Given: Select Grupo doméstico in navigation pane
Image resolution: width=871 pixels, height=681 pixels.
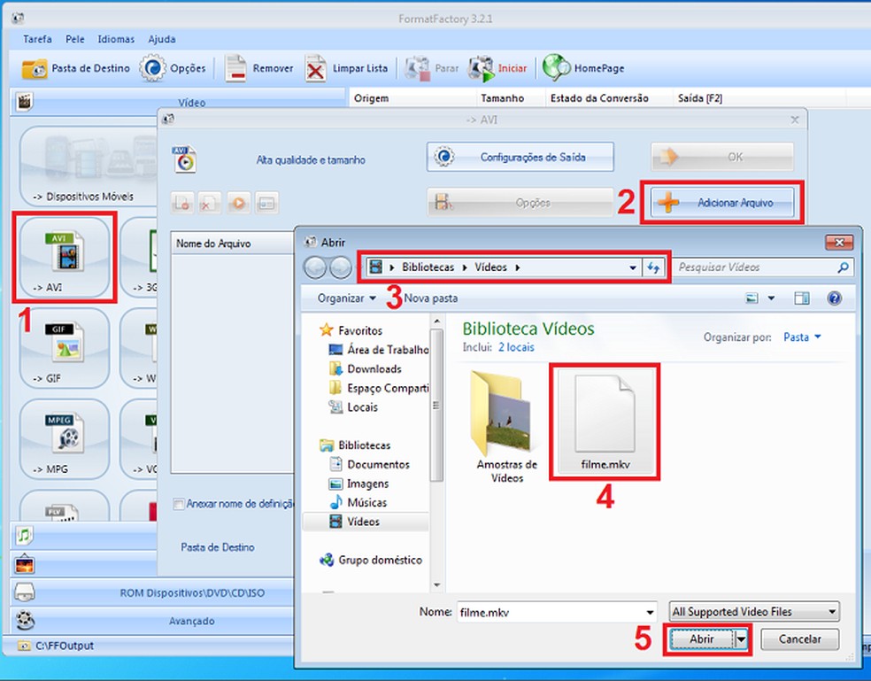Looking at the screenshot, I should point(371,560).
